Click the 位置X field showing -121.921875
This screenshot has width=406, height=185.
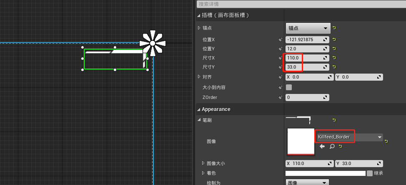coord(307,40)
